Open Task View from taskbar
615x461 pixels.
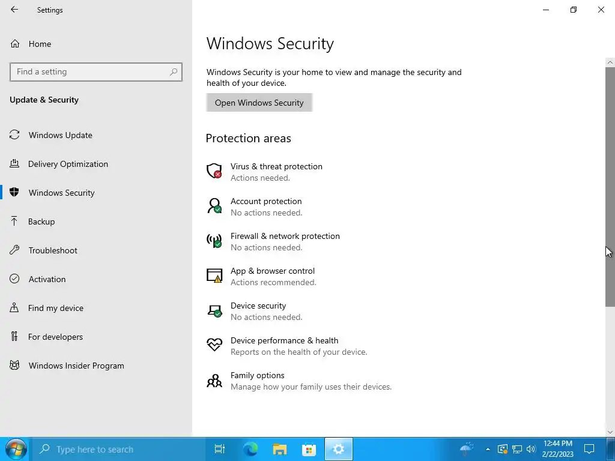pyautogui.click(x=220, y=449)
